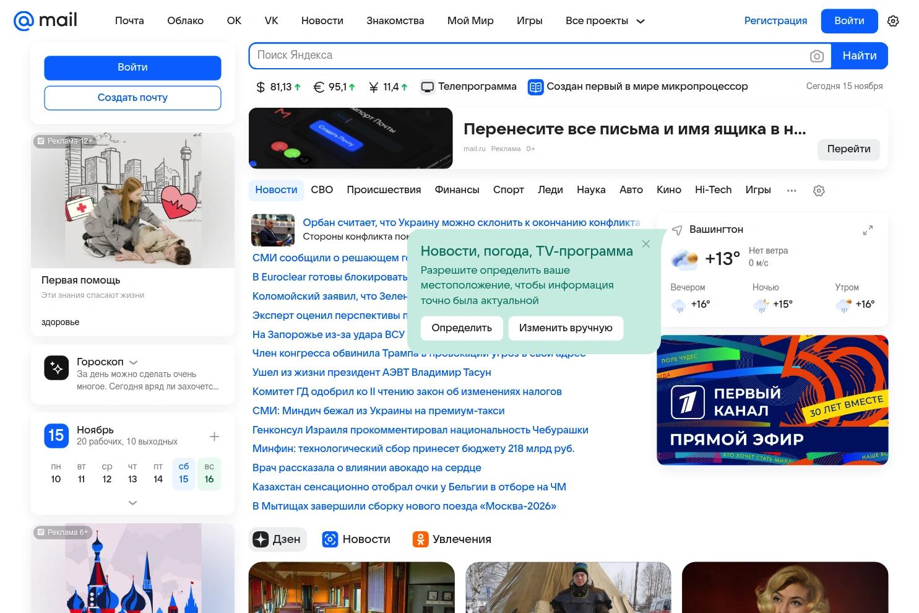Click the Перейти button on the banner

tap(848, 149)
